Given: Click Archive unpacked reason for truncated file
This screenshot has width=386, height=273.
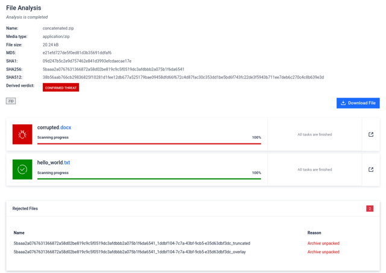Looking at the screenshot, I should 323,243.
